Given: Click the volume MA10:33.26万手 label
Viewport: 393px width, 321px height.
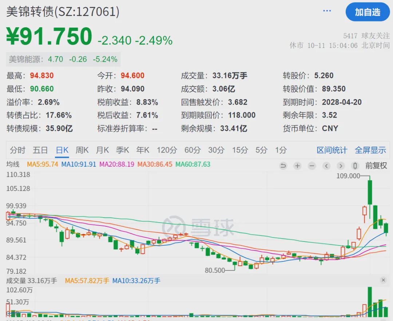Looking at the screenshot, I should pos(136,281).
